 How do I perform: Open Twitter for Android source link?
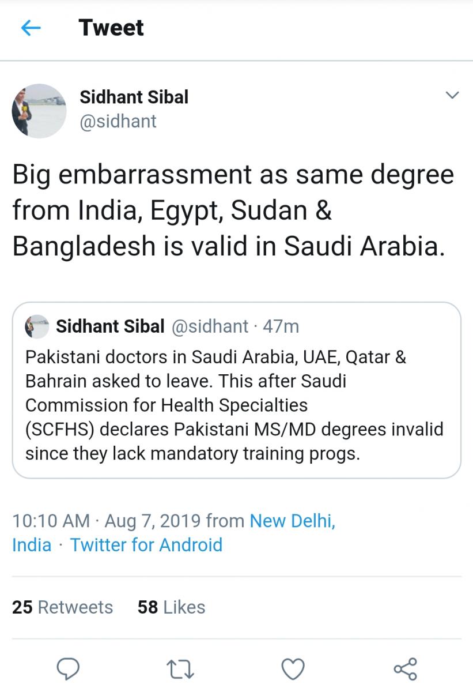pyautogui.click(x=146, y=545)
